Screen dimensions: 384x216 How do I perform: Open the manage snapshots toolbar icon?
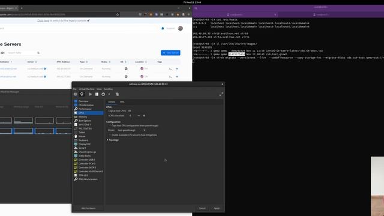click(x=118, y=94)
